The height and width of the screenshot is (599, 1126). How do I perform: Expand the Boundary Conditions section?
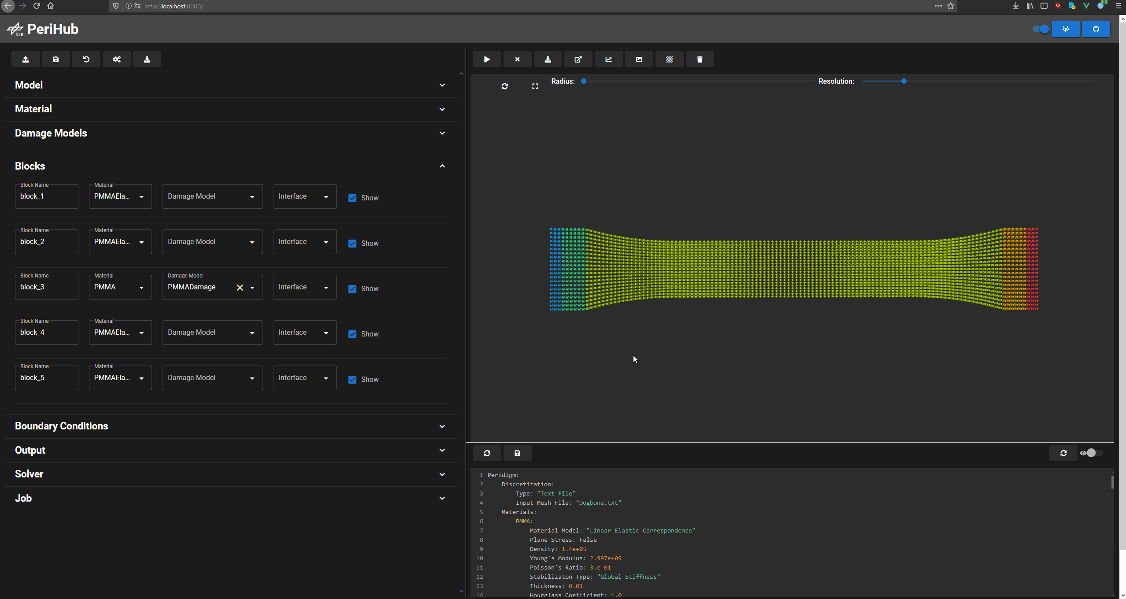click(x=231, y=426)
